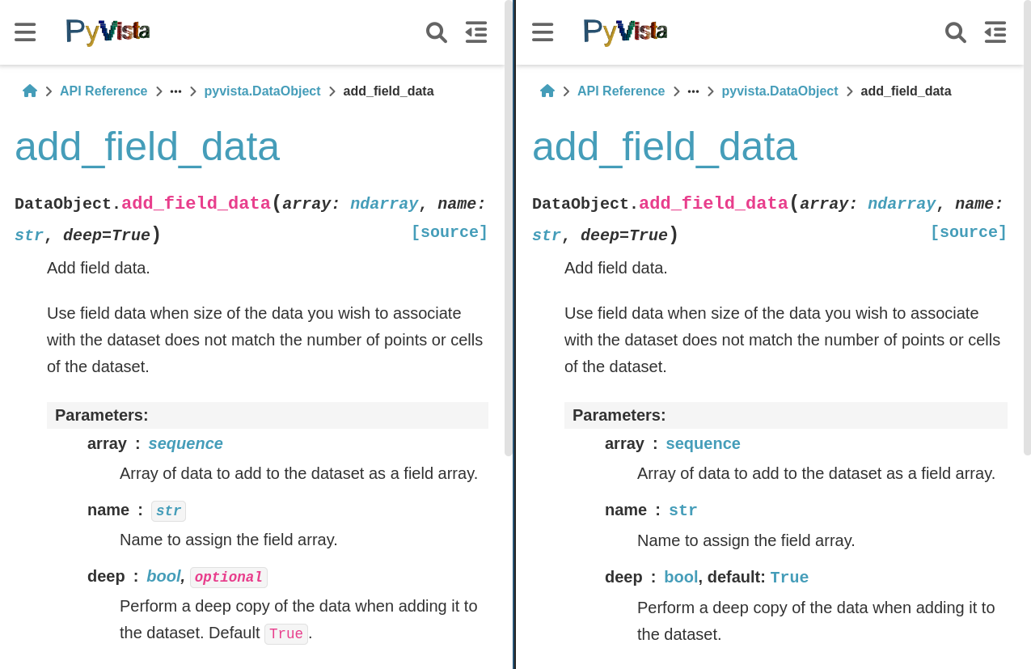Expand breadcrumb ellipsis in left pane

[x=176, y=91]
